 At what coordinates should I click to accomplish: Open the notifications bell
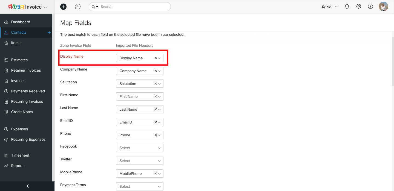pos(347,7)
